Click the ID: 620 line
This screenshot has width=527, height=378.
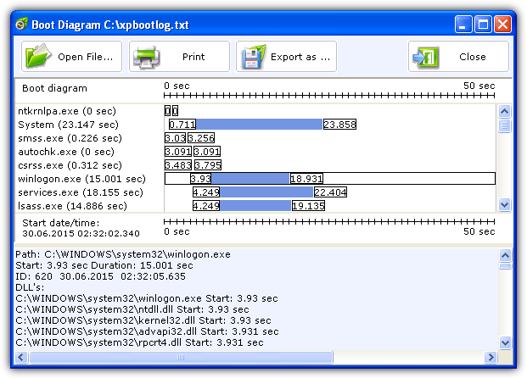pyautogui.click(x=100, y=276)
